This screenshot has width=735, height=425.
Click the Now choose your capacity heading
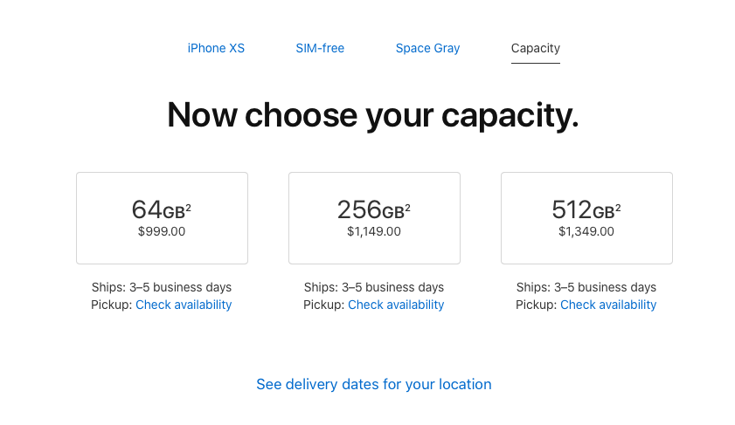click(x=373, y=115)
